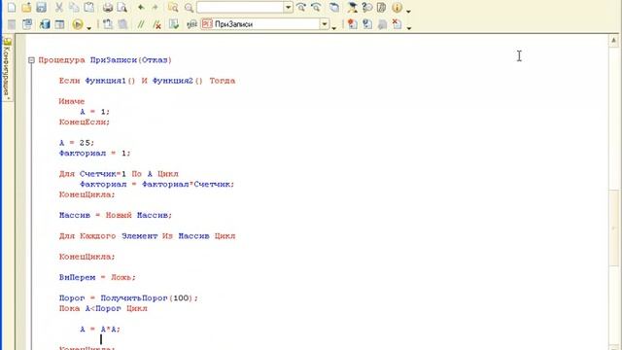The height and width of the screenshot is (350, 622).
Task: Run syntax check icon
Action: (x=174, y=24)
